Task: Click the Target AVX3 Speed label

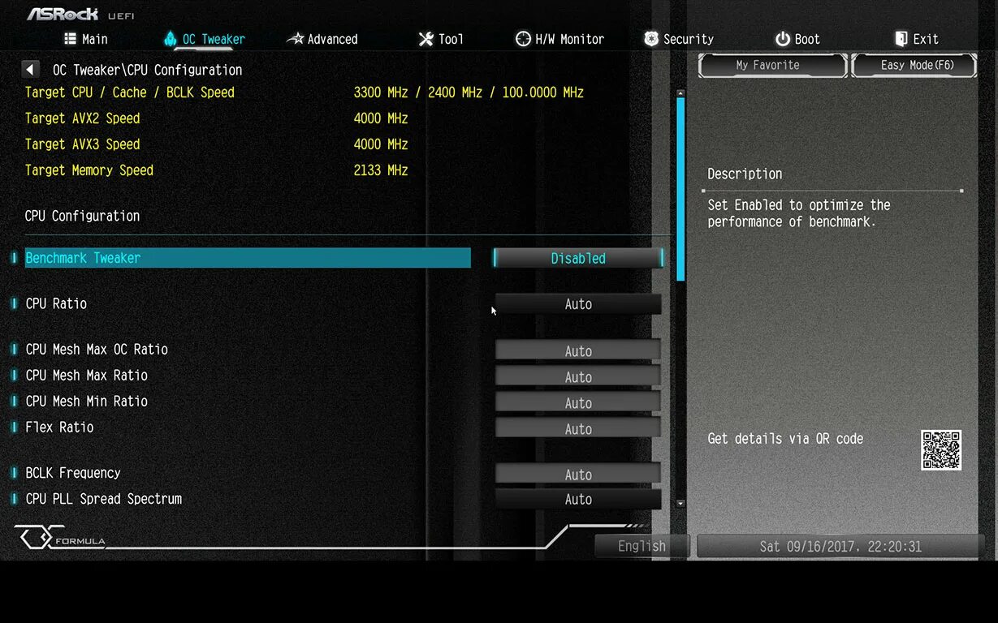Action: [82, 144]
